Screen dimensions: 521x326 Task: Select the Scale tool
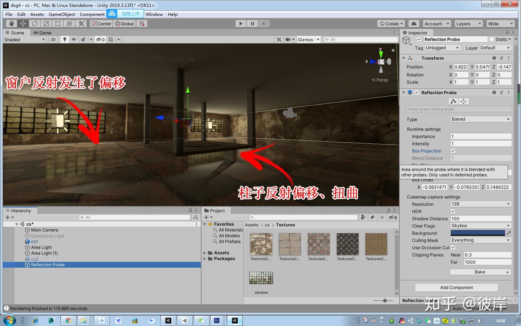(x=46, y=24)
